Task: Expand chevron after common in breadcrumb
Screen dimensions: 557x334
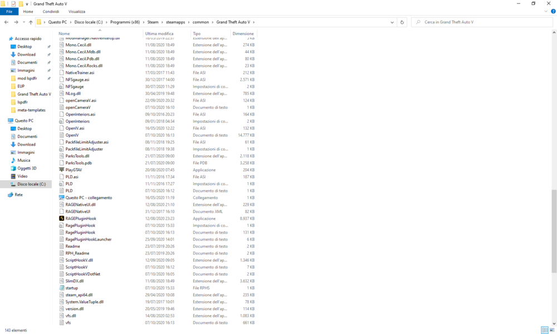Action: 212,22
